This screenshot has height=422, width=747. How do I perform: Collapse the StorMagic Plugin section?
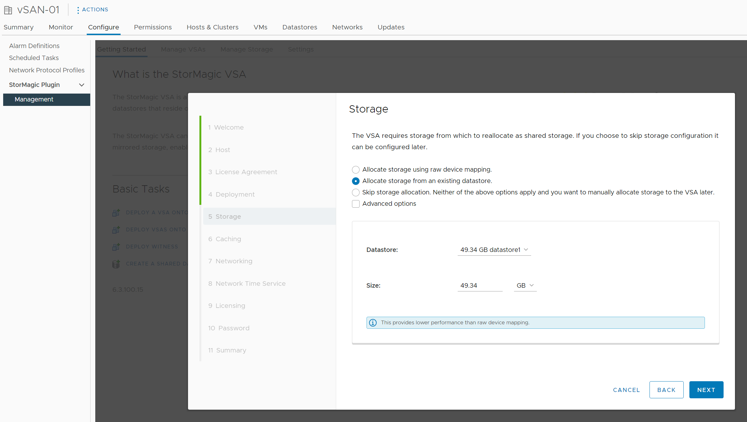(x=82, y=85)
